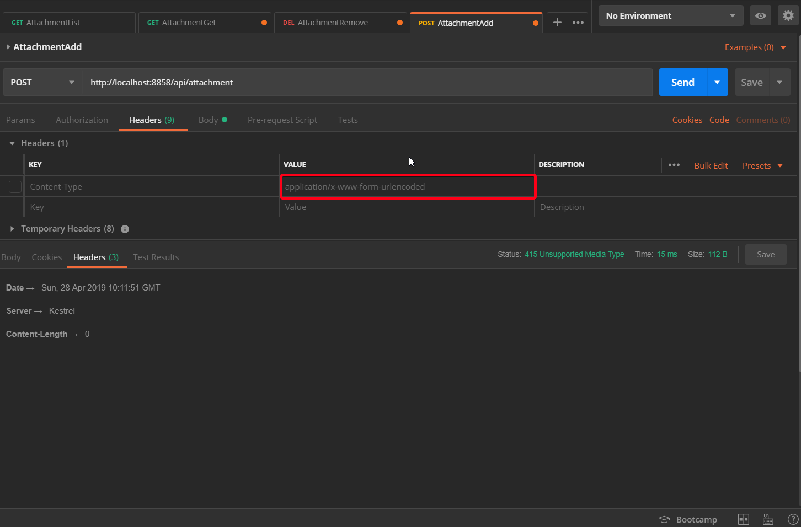Screen dimensions: 801x527
Task: Open the request Tests tab
Action: click(x=348, y=120)
